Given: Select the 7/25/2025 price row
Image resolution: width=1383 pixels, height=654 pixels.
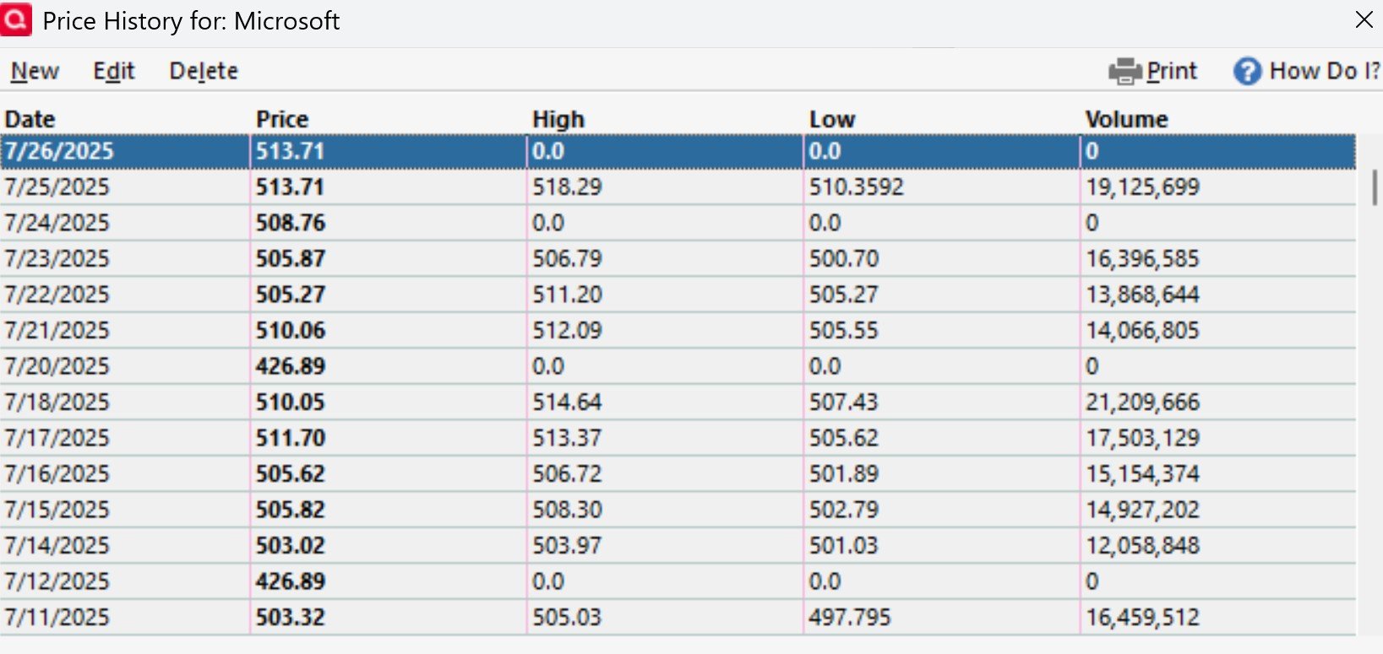Looking at the screenshot, I should (x=678, y=187).
